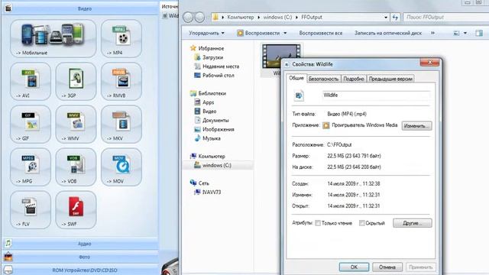
Task: Choose the AVI conversion format
Action: click(31, 81)
